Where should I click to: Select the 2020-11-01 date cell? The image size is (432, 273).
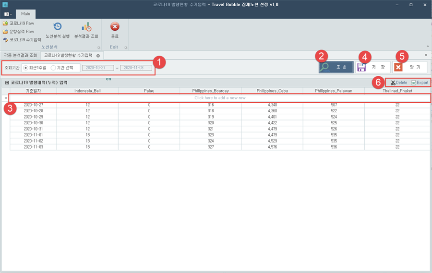click(33, 135)
